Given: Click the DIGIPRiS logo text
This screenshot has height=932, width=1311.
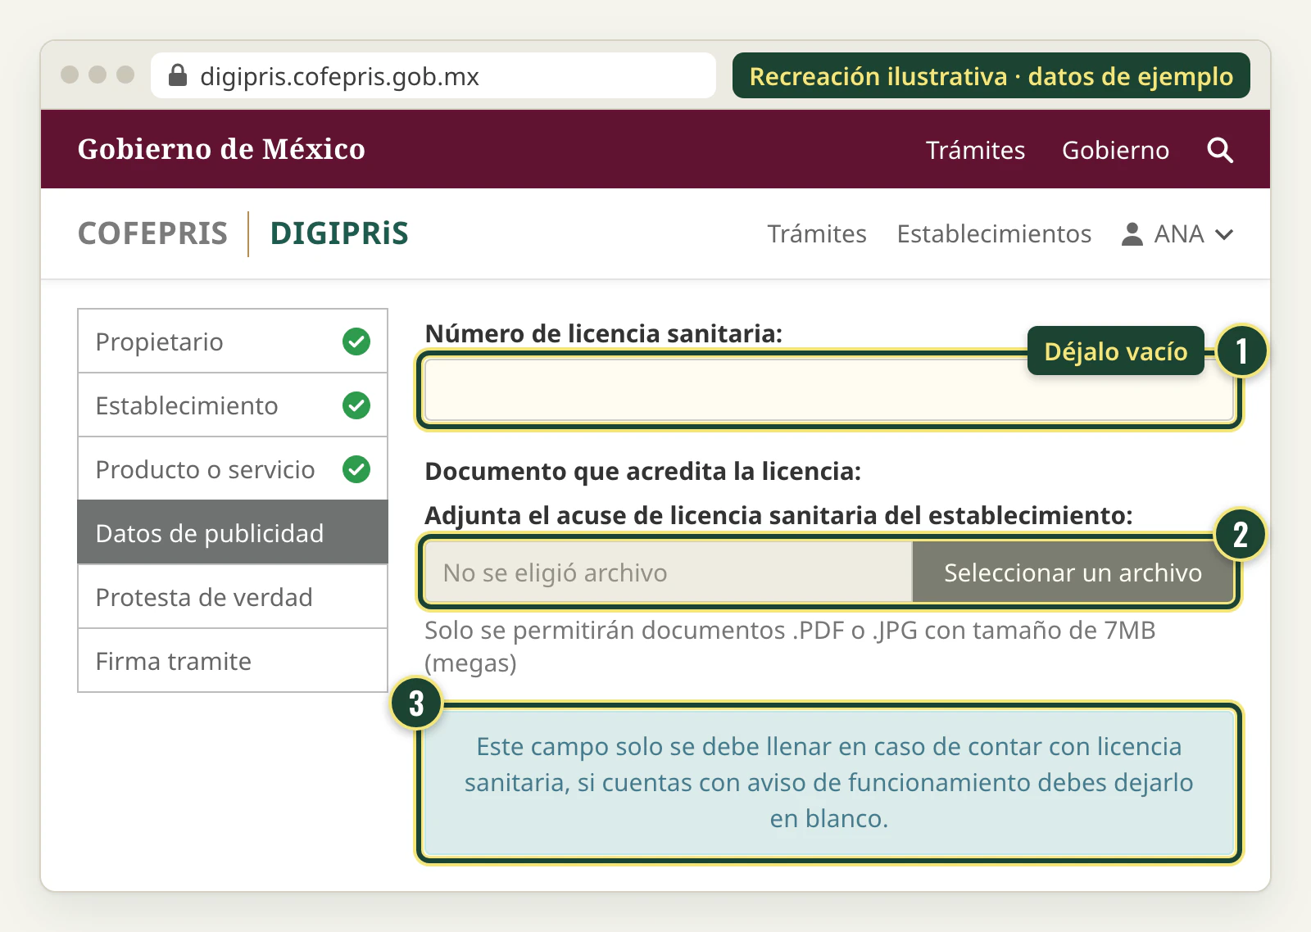Looking at the screenshot, I should (x=339, y=233).
